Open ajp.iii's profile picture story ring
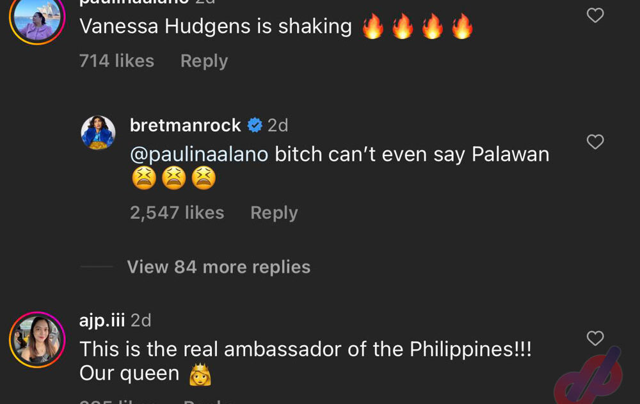The height and width of the screenshot is (404, 640). tap(37, 340)
